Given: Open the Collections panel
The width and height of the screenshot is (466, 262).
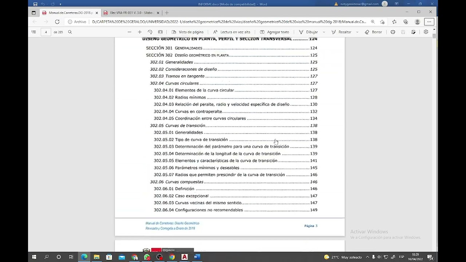Looking at the screenshot, I should click(406, 22).
